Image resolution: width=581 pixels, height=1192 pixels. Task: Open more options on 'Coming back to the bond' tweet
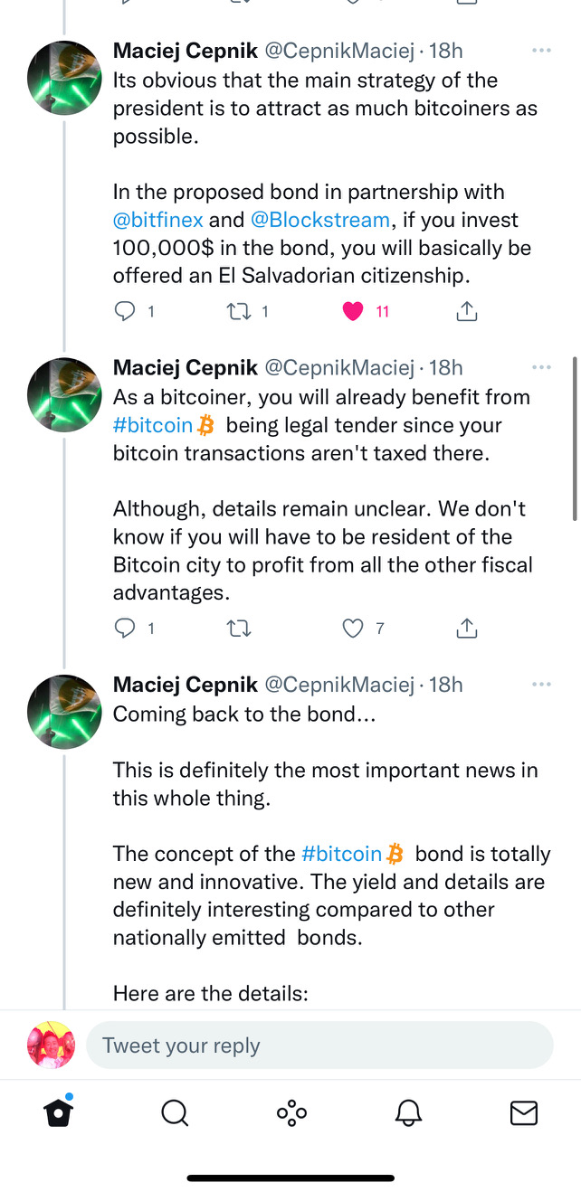click(541, 685)
